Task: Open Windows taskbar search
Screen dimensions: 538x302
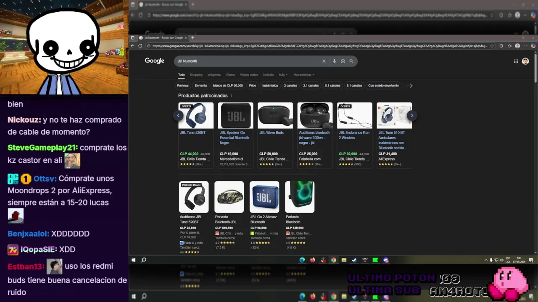Action: (x=144, y=260)
